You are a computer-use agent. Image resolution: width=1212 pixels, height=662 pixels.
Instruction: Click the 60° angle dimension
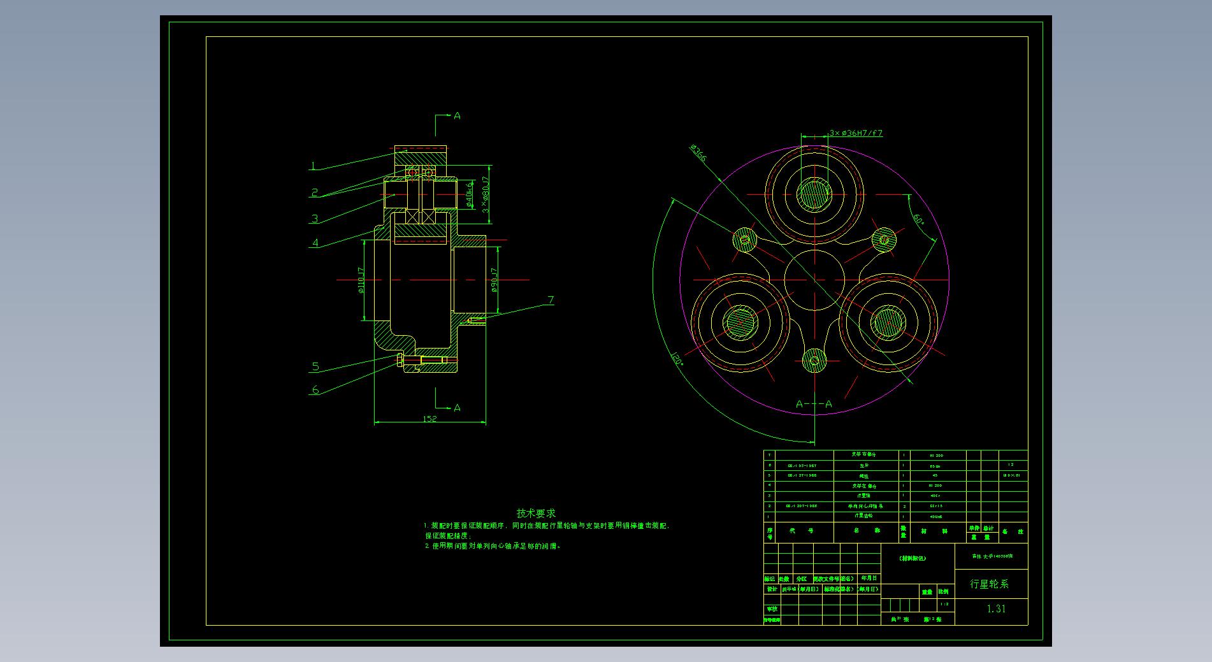918,220
